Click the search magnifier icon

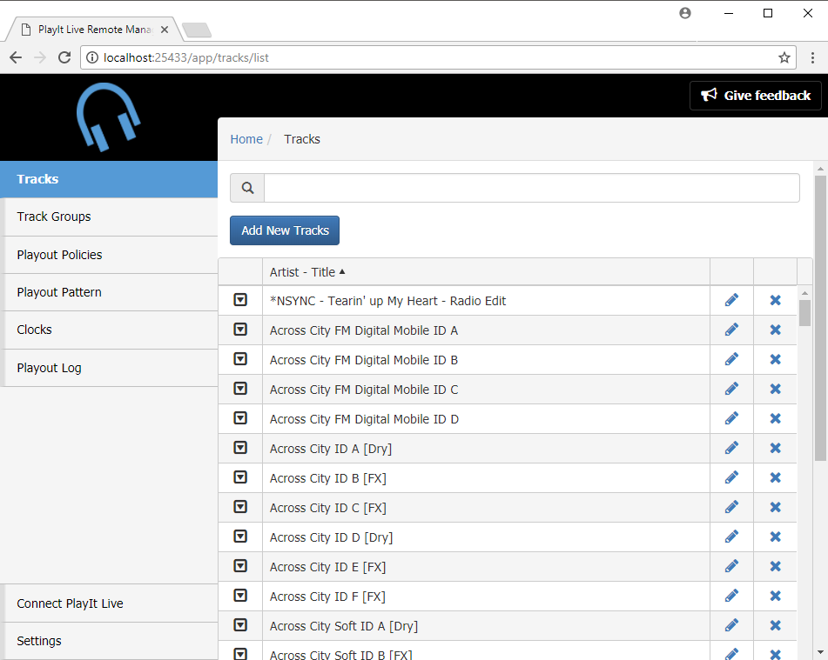tap(247, 188)
